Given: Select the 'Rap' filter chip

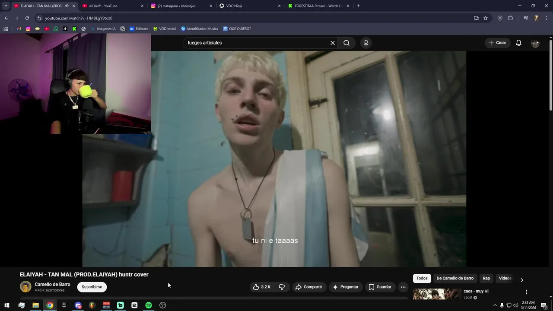Looking at the screenshot, I should (486, 278).
